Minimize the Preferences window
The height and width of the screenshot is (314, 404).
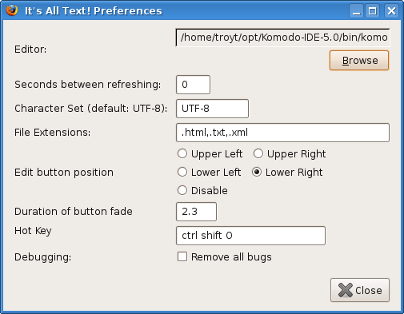(x=357, y=11)
